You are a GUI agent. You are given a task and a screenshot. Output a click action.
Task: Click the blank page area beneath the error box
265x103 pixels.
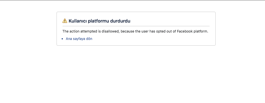pyautogui.click(x=132, y=74)
